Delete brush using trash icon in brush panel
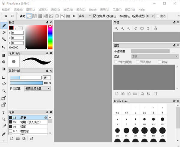 (x=31, y=139)
